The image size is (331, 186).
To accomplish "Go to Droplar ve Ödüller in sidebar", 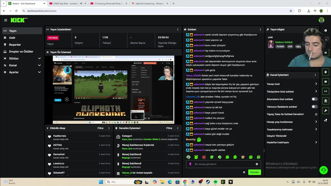I will [x=22, y=51].
